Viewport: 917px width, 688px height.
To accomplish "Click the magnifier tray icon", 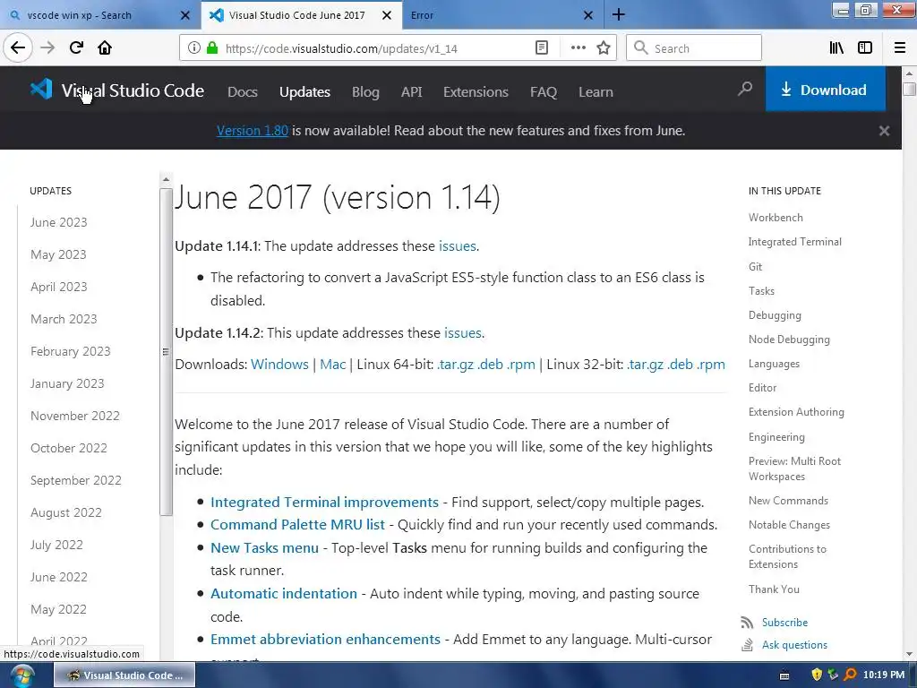I will [x=851, y=675].
